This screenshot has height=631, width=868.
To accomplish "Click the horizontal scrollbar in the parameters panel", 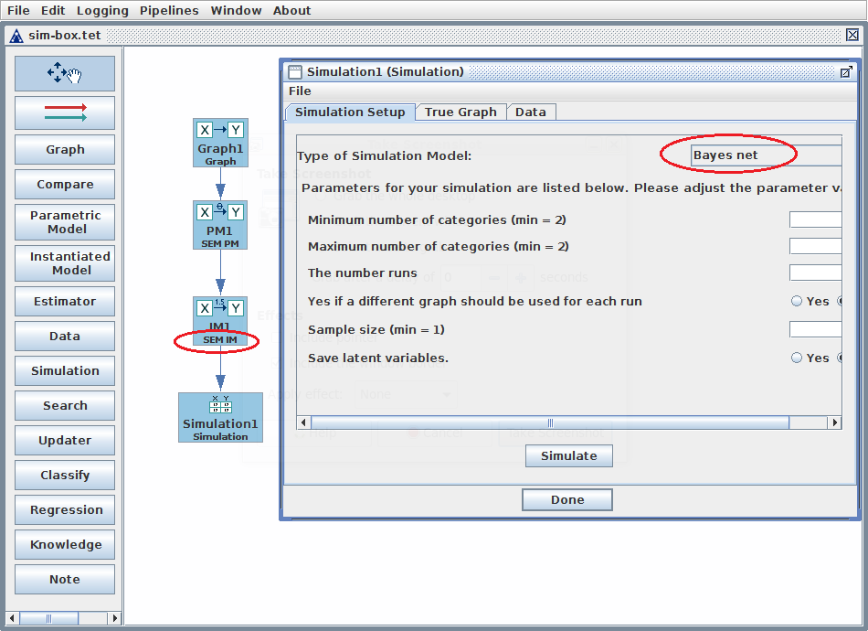I will (x=549, y=422).
